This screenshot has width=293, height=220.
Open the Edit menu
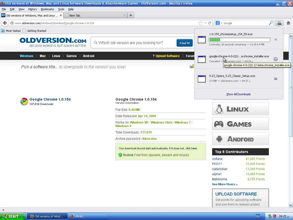click(12, 9)
